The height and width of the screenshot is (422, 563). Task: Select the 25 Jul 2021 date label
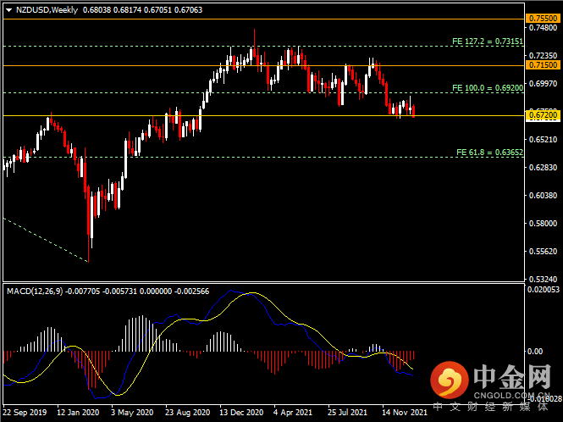coord(347,413)
